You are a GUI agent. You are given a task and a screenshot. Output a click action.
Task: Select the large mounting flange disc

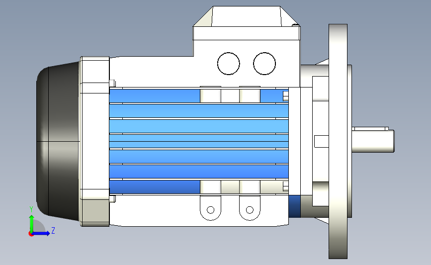(x=338, y=141)
